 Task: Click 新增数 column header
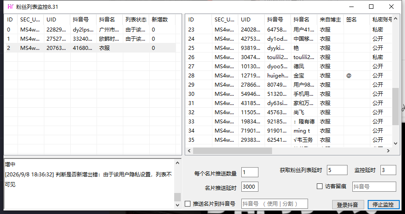pos(162,20)
